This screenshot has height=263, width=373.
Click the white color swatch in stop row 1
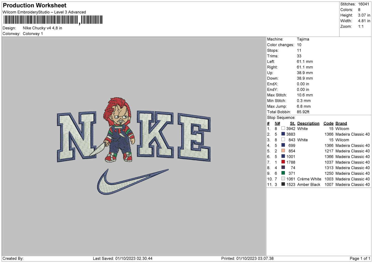point(283,128)
